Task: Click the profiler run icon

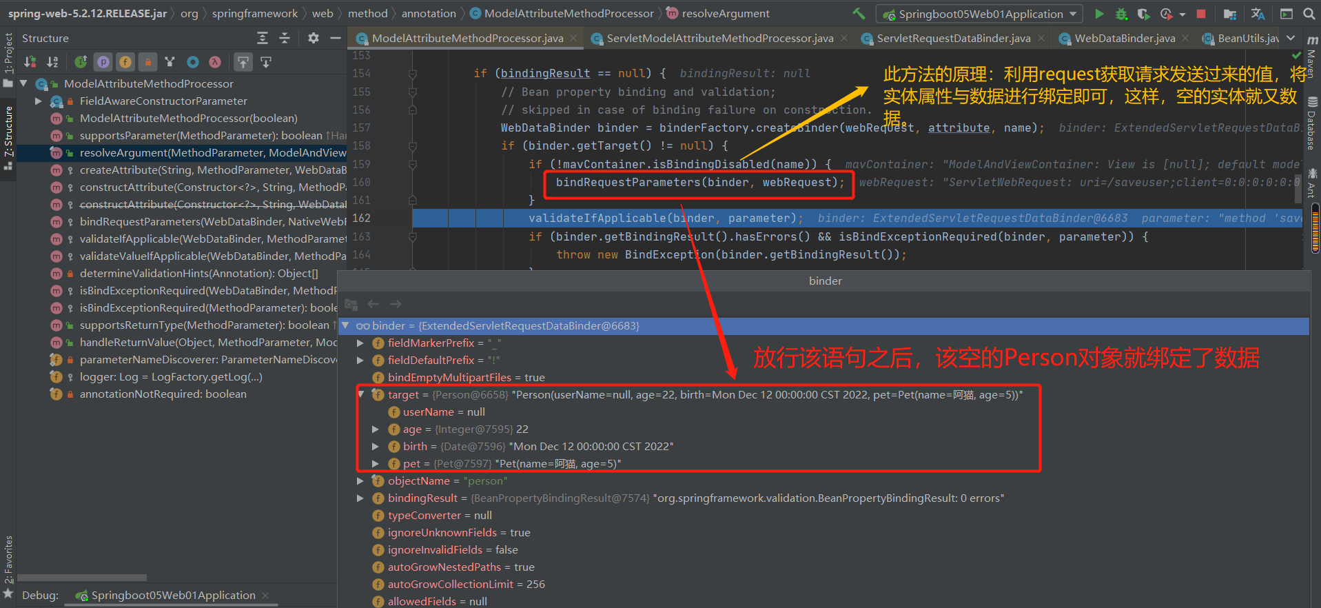Action: [x=1166, y=14]
